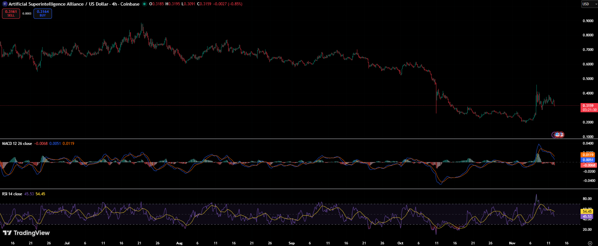Click the yellow 54.45 RSI axis tag
Image resolution: width=598 pixels, height=246 pixels.
coord(587,211)
